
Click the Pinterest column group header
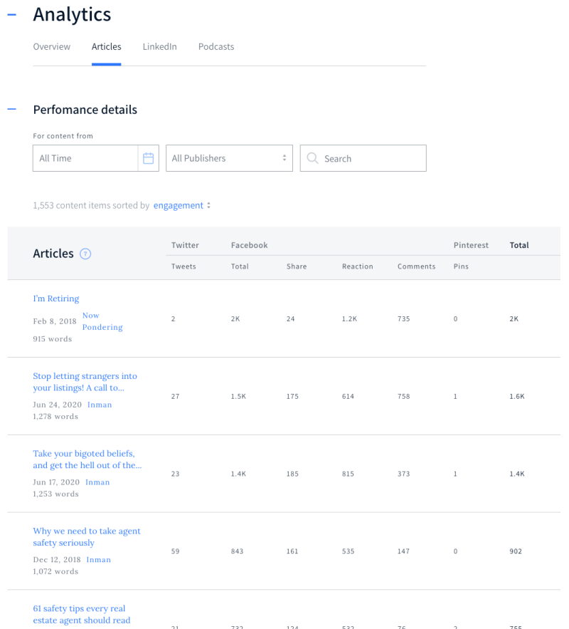coord(471,245)
